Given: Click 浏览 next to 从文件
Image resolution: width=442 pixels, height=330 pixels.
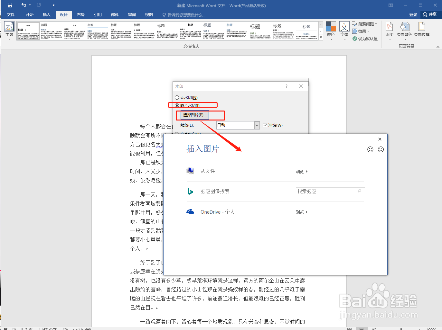Looking at the screenshot, I should [300, 171].
